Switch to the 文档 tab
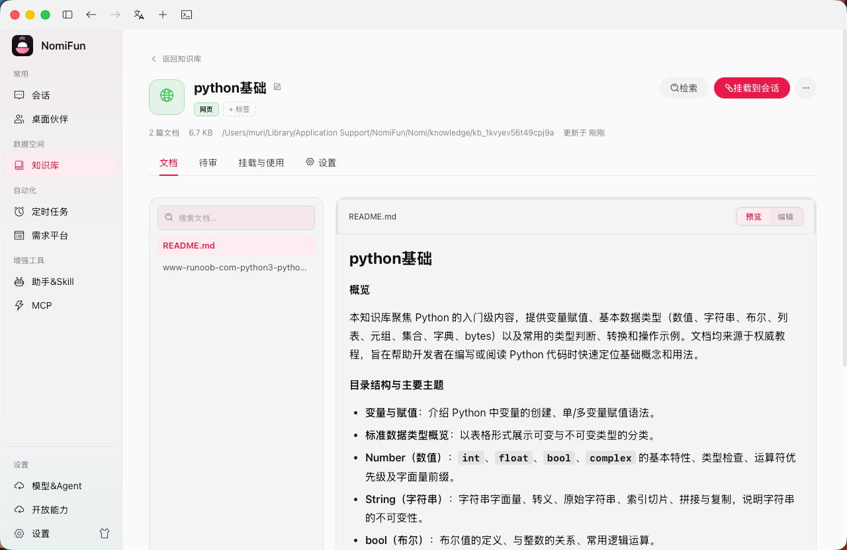Viewport: 847px width, 550px height. tap(169, 163)
